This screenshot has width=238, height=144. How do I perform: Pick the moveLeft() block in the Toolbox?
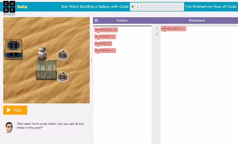(105, 37)
